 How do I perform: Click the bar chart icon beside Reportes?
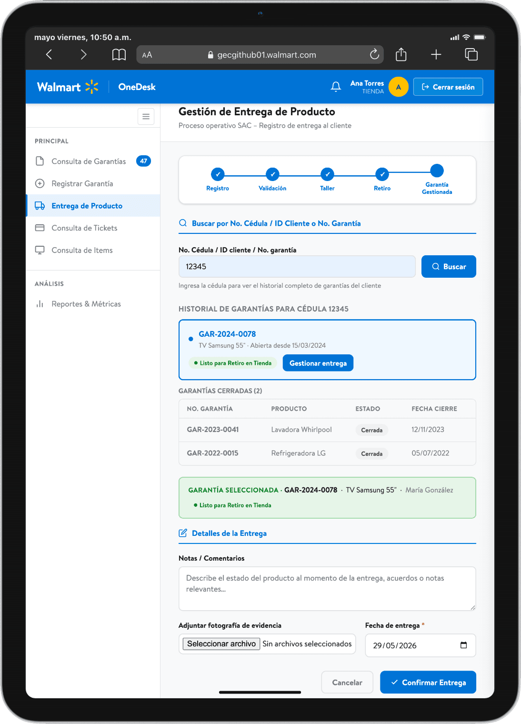(40, 304)
